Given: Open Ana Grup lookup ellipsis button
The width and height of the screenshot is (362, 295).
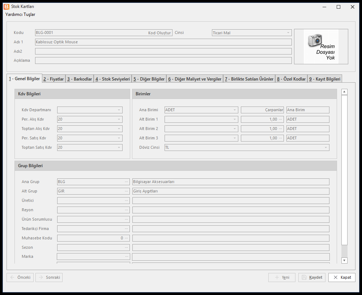Looking at the screenshot, I should click(x=126, y=182).
